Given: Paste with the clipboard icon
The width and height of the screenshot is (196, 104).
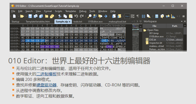Looking at the screenshot, I should pos(71,16).
